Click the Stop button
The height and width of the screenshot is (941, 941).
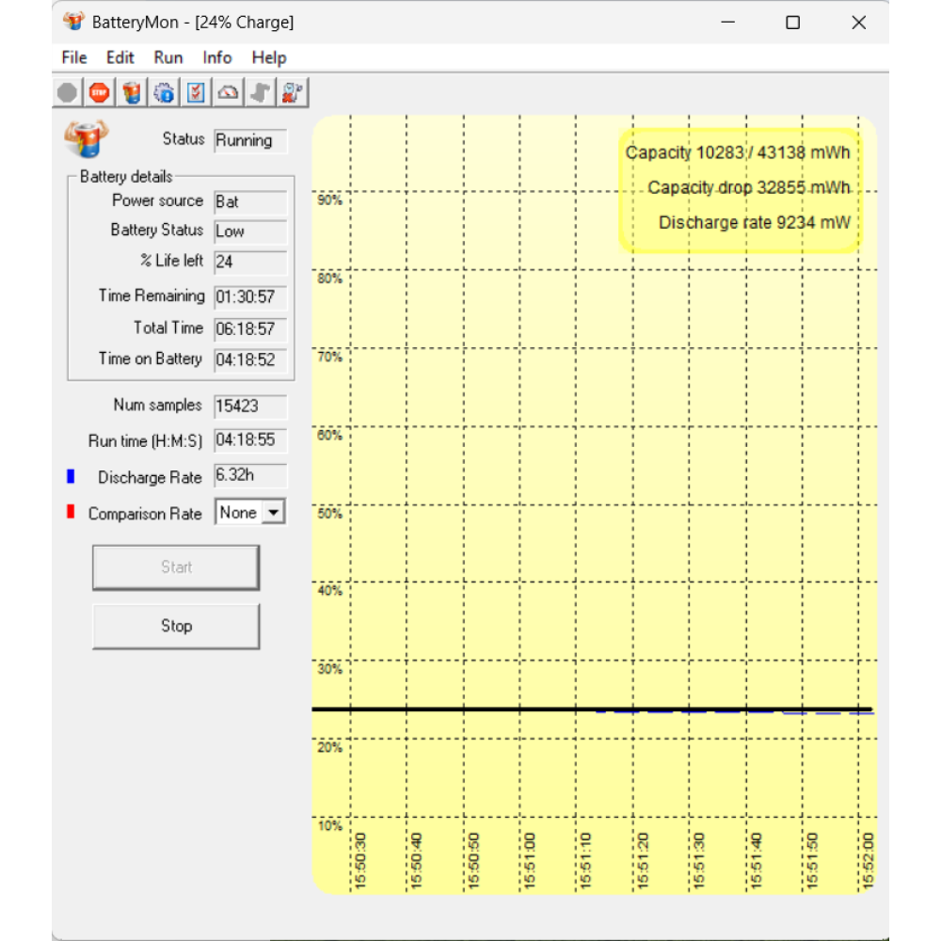pyautogui.click(x=176, y=626)
